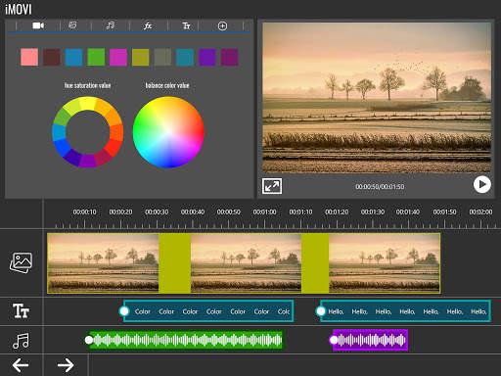Select the second landscape video clip
This screenshot has height=376, width=501.
[246, 263]
